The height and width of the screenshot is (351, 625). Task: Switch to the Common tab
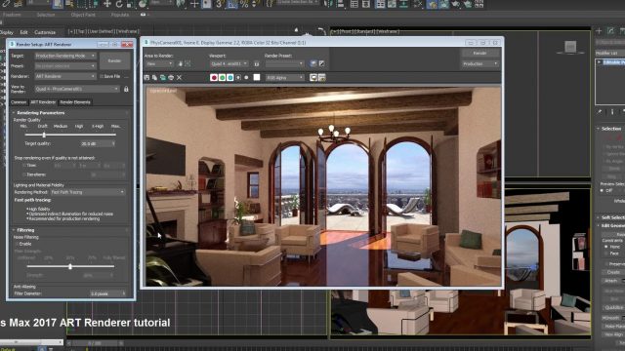19,102
